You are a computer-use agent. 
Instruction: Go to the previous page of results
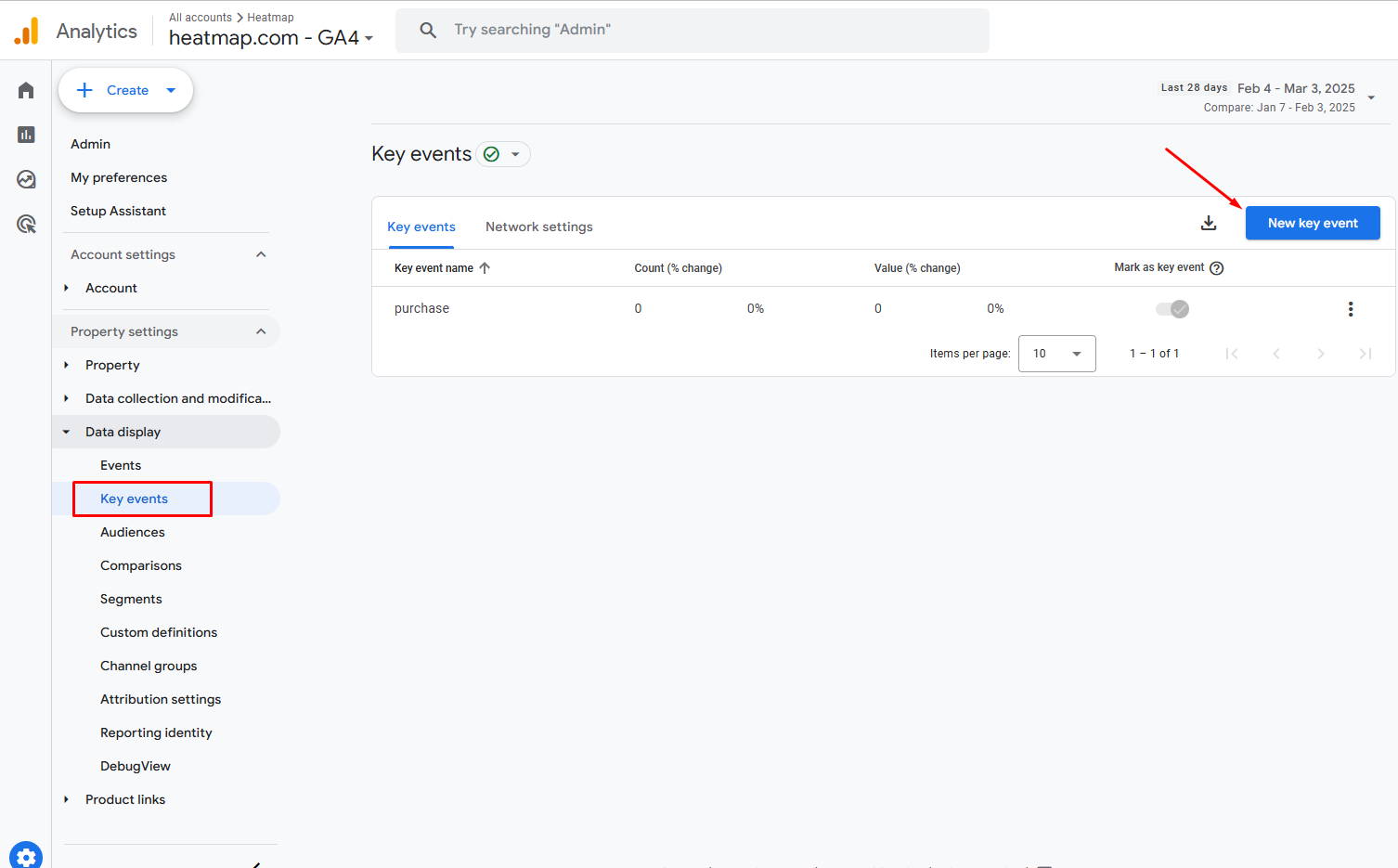[1276, 354]
